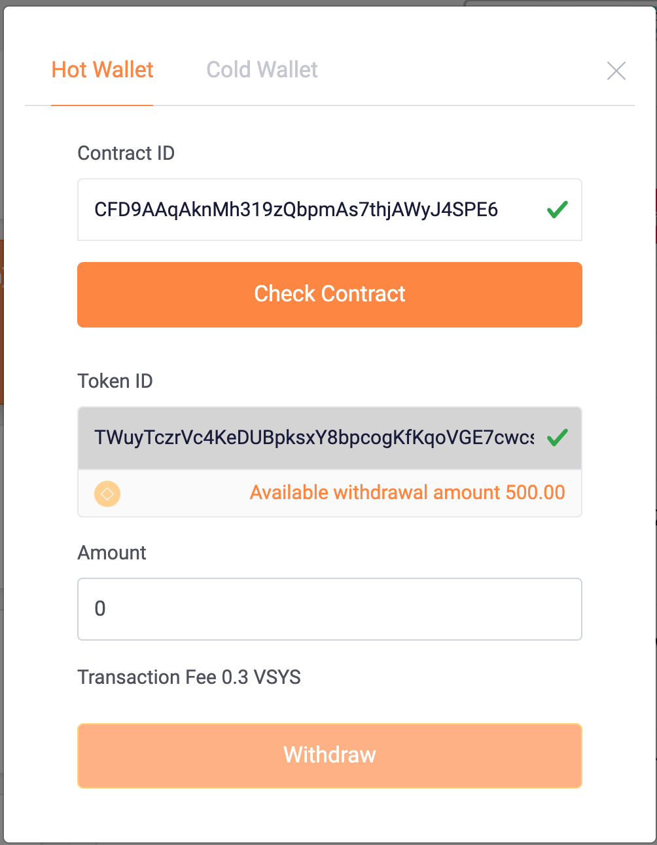The width and height of the screenshot is (657, 845).
Task: Click the token verification checkmark icon
Action: (557, 438)
